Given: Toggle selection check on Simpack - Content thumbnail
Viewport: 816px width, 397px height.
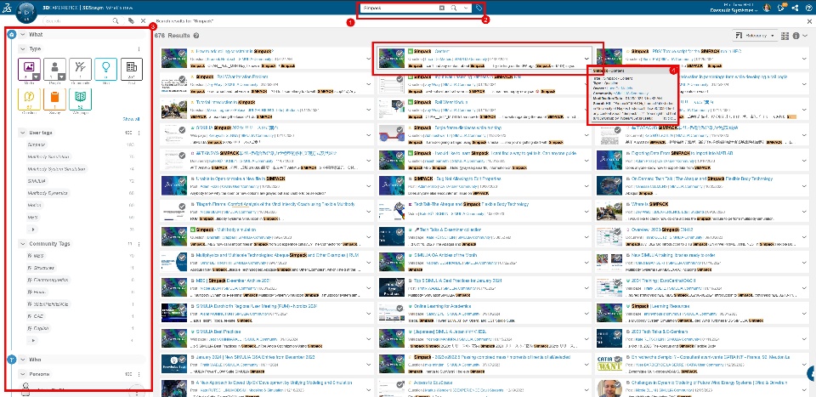Looking at the screenshot, I should pyautogui.click(x=400, y=54).
